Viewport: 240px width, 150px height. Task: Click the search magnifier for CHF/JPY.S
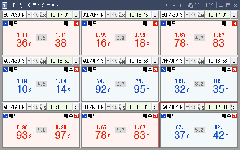coord(193,61)
